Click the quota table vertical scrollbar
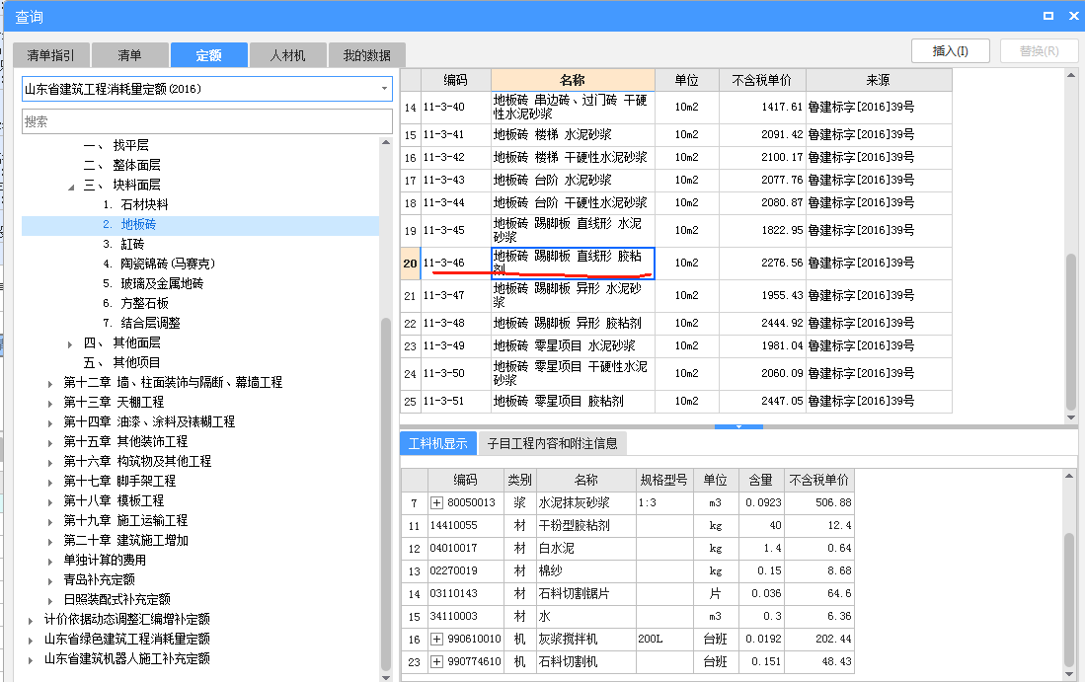Screen dimensions: 1085x682 tap(1071, 332)
